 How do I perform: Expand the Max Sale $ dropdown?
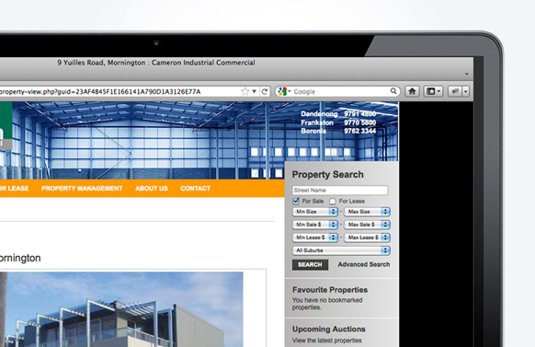[x=367, y=225]
